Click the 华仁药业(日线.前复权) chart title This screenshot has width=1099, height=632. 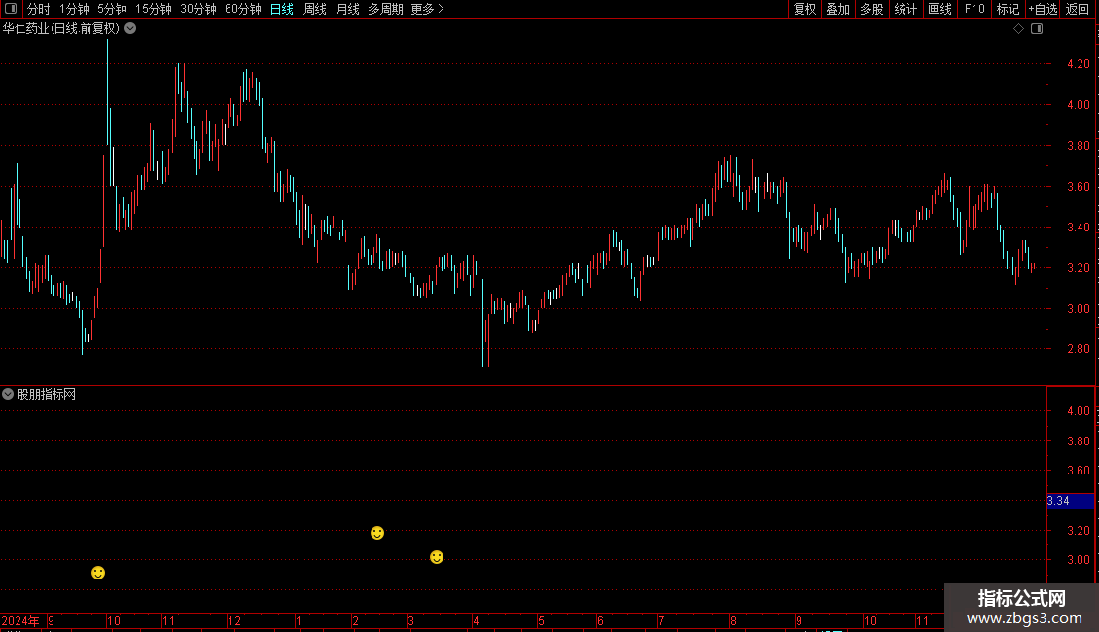point(61,29)
